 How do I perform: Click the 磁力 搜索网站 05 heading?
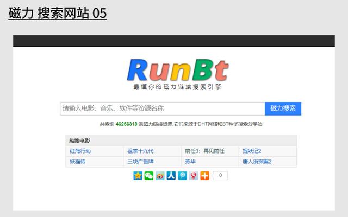click(58, 13)
